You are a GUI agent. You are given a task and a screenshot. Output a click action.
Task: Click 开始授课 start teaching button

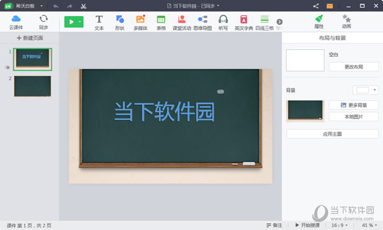click(307, 225)
